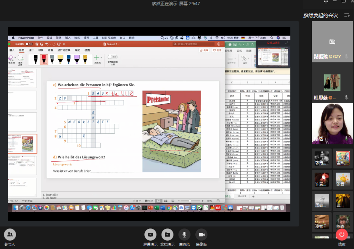Customize quick access toolbar arrow
This screenshot has height=249, width=354.
click(x=64, y=44)
